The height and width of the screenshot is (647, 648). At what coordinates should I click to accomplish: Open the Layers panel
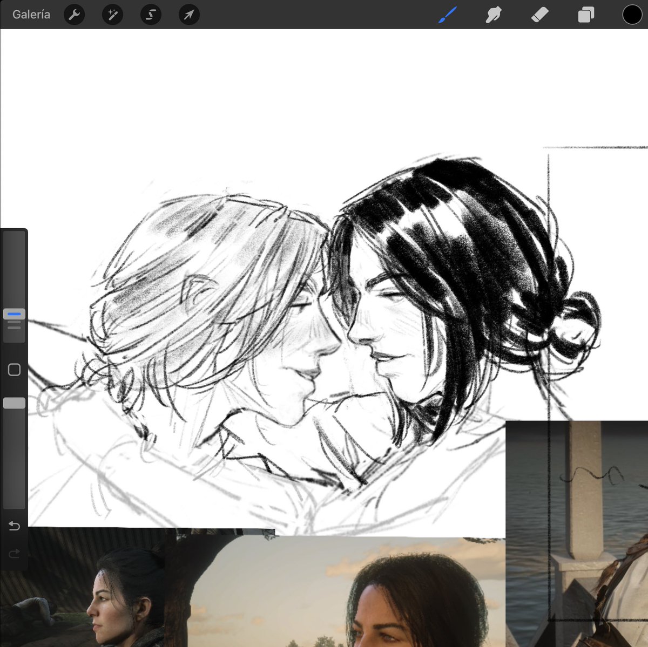pos(586,15)
